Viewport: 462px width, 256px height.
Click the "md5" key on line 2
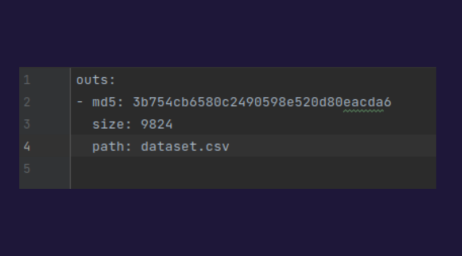click(x=105, y=102)
